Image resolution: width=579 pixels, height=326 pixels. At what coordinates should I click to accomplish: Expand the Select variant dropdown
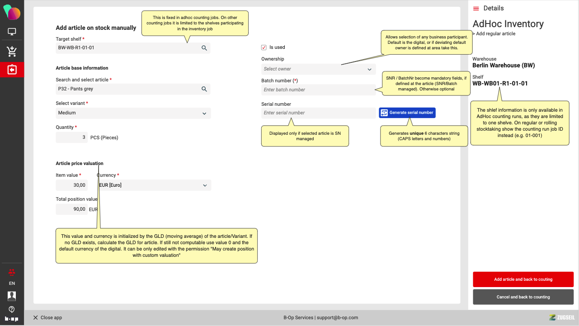point(133,113)
